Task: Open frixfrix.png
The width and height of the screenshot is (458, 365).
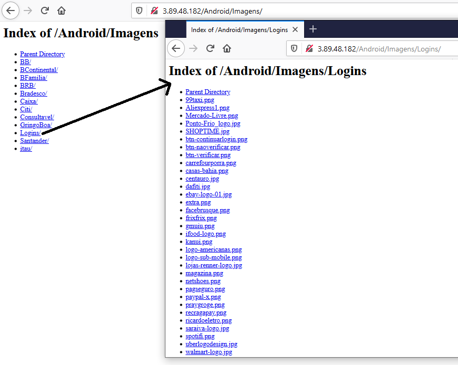Action: pyautogui.click(x=201, y=218)
